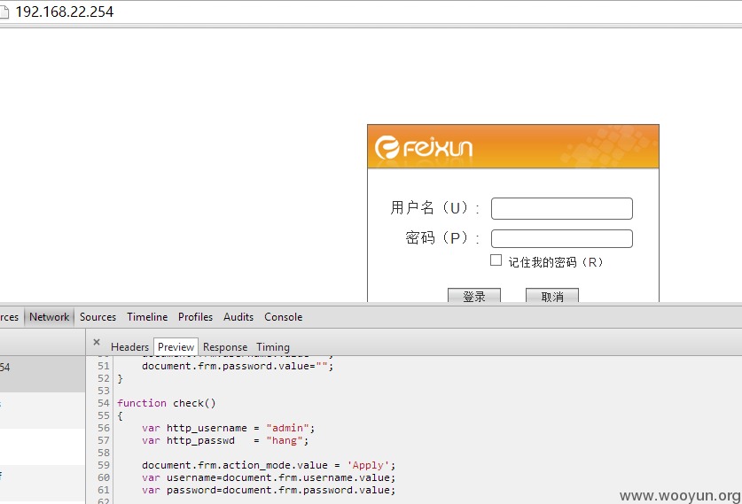Focus the username (用户名) input field
Screen dimensions: 742x504
click(562, 208)
